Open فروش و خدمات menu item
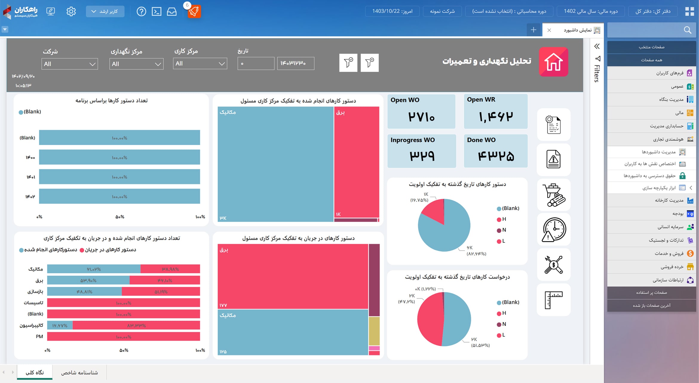This screenshot has width=699, height=383. tap(652, 254)
